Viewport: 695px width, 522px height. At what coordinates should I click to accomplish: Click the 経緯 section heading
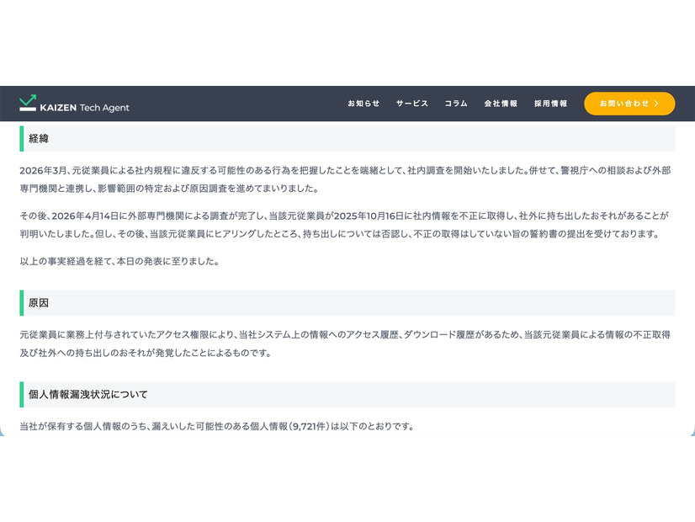[x=347, y=138]
